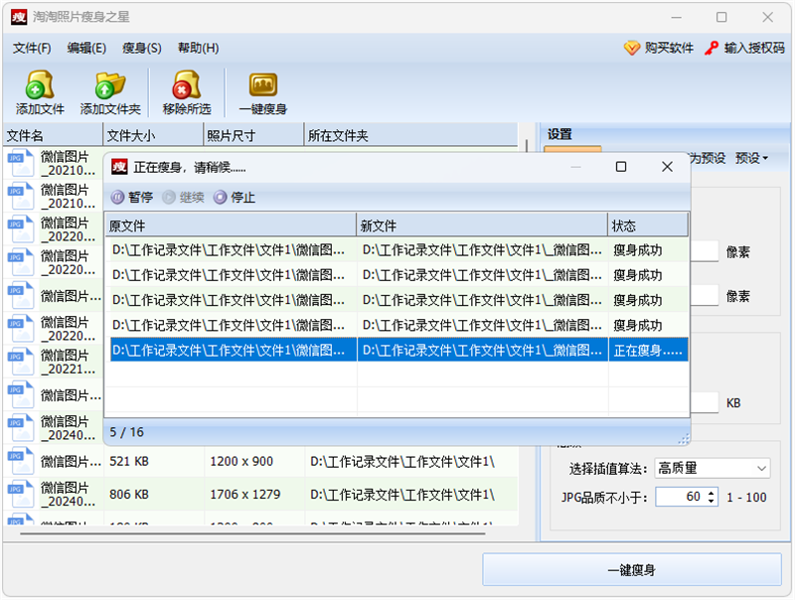This screenshot has height=600, width=795.
Task: Click the horizontal scrollbar under file list
Action: point(252,533)
